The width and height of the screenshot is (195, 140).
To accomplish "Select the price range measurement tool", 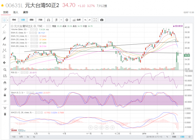I will tap(4, 57).
